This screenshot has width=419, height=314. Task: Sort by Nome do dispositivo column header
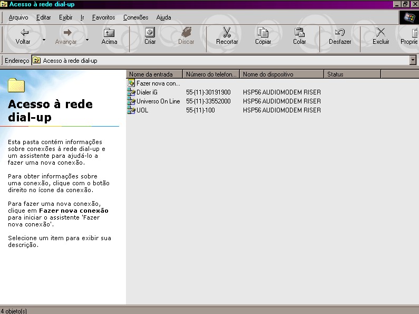pyautogui.click(x=281, y=74)
